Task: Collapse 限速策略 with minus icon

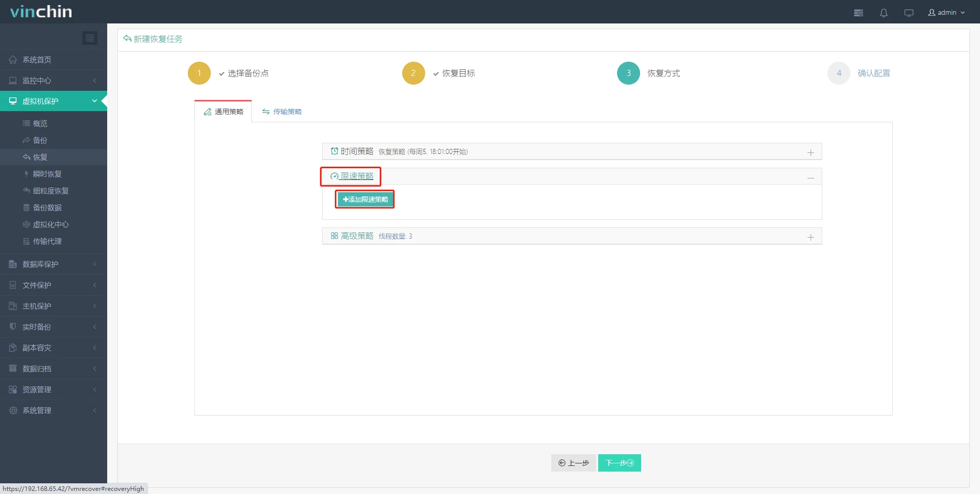Action: [811, 178]
